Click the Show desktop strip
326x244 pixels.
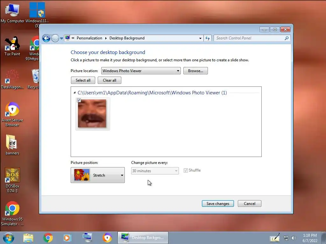(x=324, y=238)
